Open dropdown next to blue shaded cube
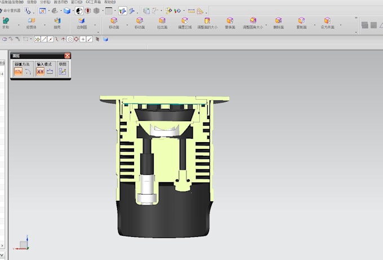The image size is (383, 260). (x=73, y=11)
